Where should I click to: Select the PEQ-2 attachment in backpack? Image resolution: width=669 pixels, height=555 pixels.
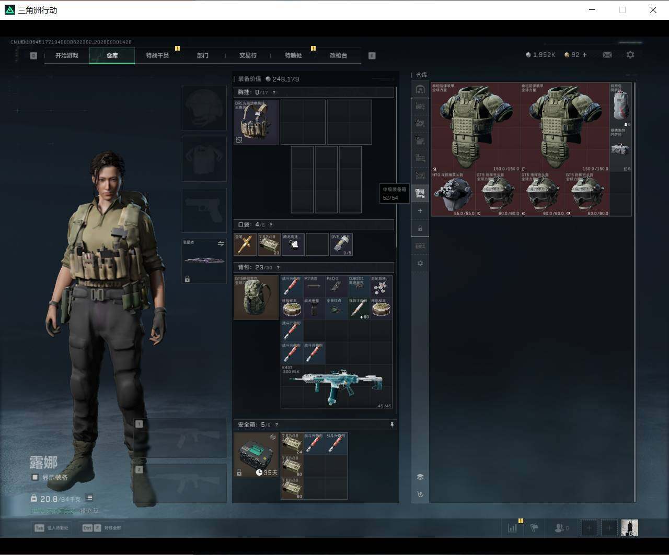pyautogui.click(x=337, y=286)
